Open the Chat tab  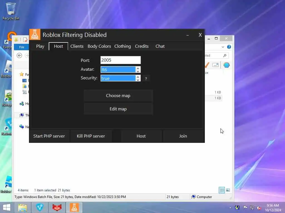160,46
